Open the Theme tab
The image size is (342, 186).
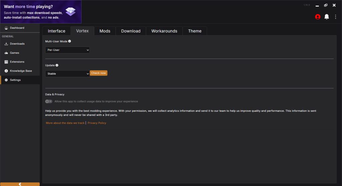pyautogui.click(x=195, y=31)
